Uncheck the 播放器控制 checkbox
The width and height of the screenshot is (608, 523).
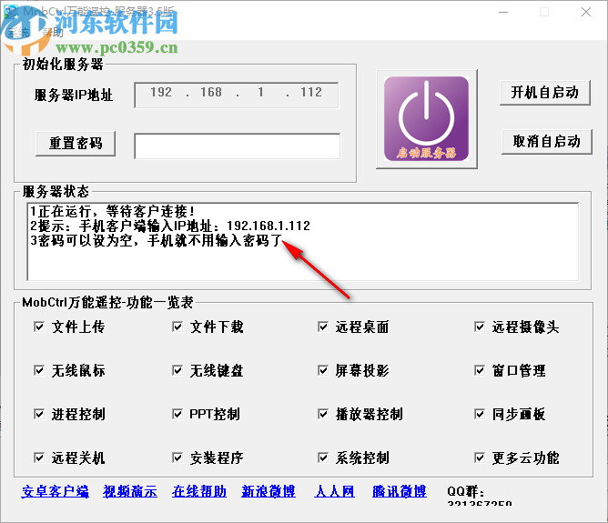click(x=323, y=414)
